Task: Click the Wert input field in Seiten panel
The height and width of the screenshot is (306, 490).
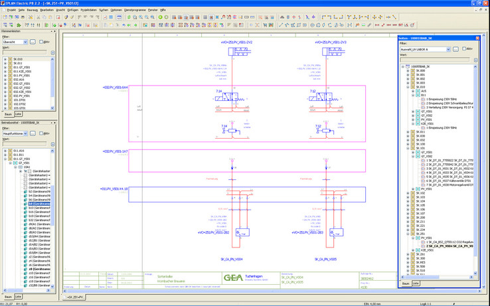Action: (x=435, y=60)
